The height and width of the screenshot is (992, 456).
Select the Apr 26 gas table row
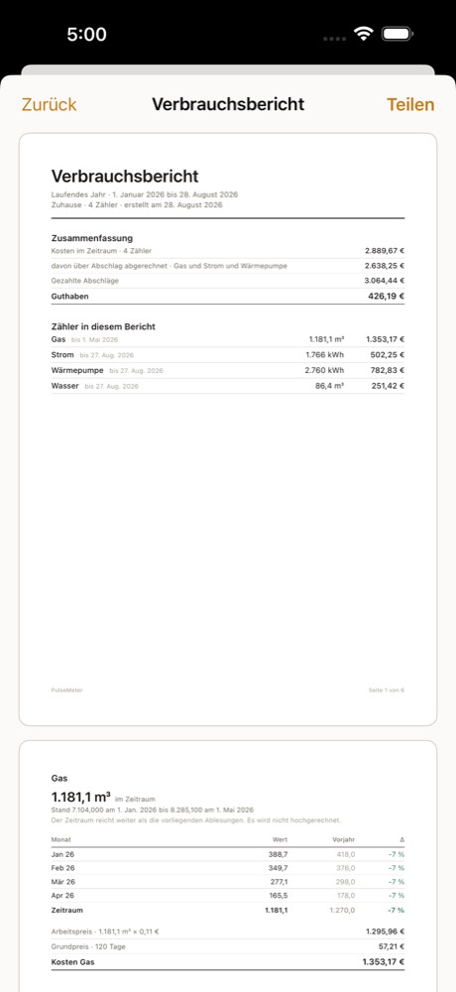[x=228, y=896]
